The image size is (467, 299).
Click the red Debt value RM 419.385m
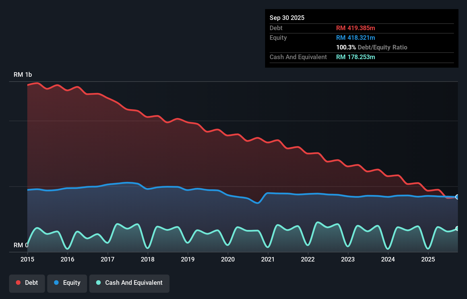pos(356,28)
